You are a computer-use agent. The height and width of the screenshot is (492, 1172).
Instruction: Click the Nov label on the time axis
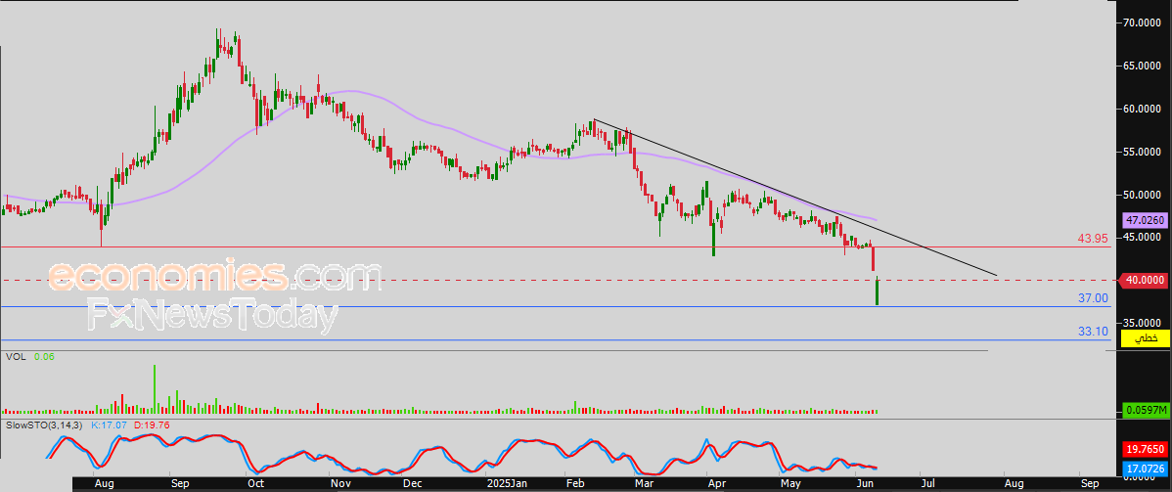coord(339,484)
